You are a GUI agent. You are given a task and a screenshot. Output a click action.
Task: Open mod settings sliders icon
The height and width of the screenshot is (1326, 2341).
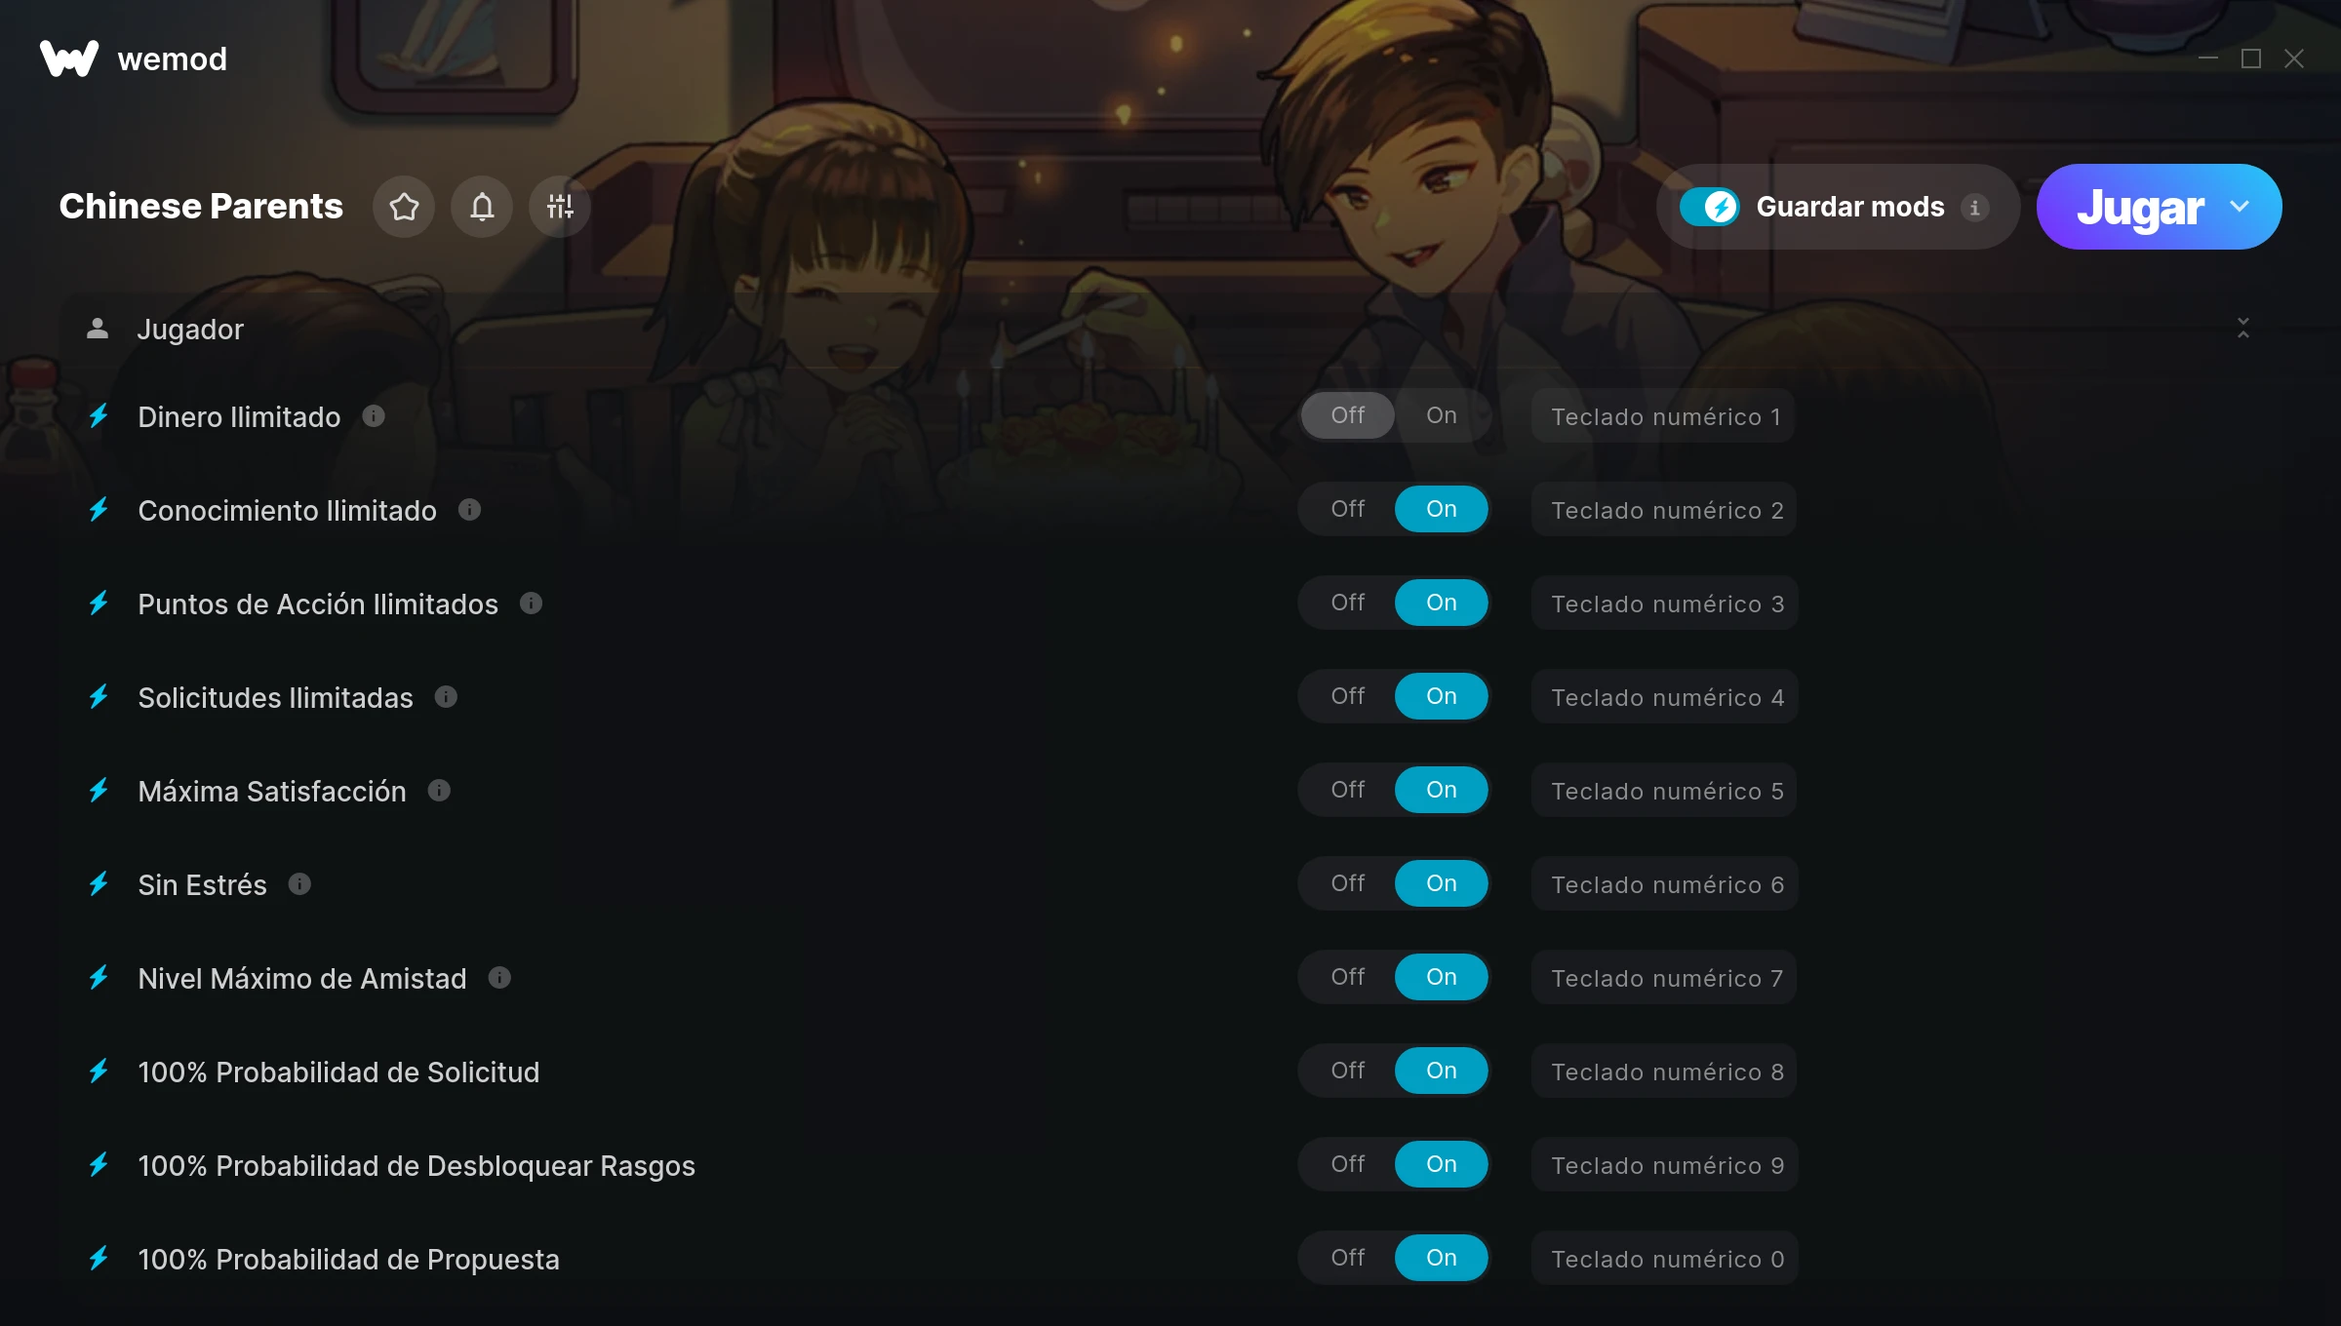560,207
